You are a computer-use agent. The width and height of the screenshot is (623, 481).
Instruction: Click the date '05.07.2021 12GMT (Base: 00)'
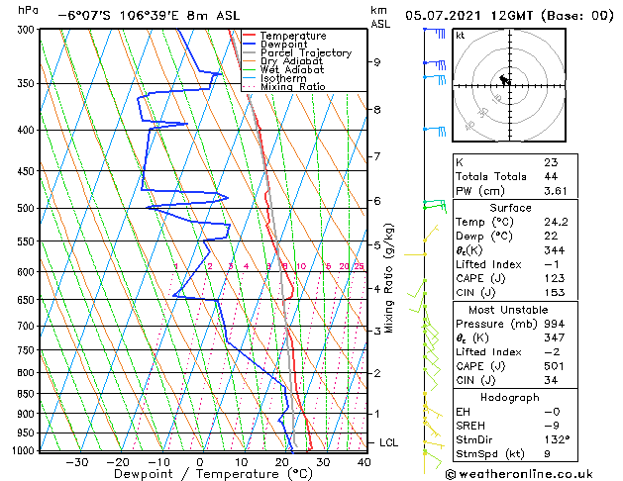pyautogui.click(x=509, y=16)
